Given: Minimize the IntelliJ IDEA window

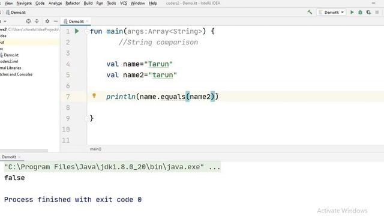Looking at the screenshot, I should (x=373, y=3).
